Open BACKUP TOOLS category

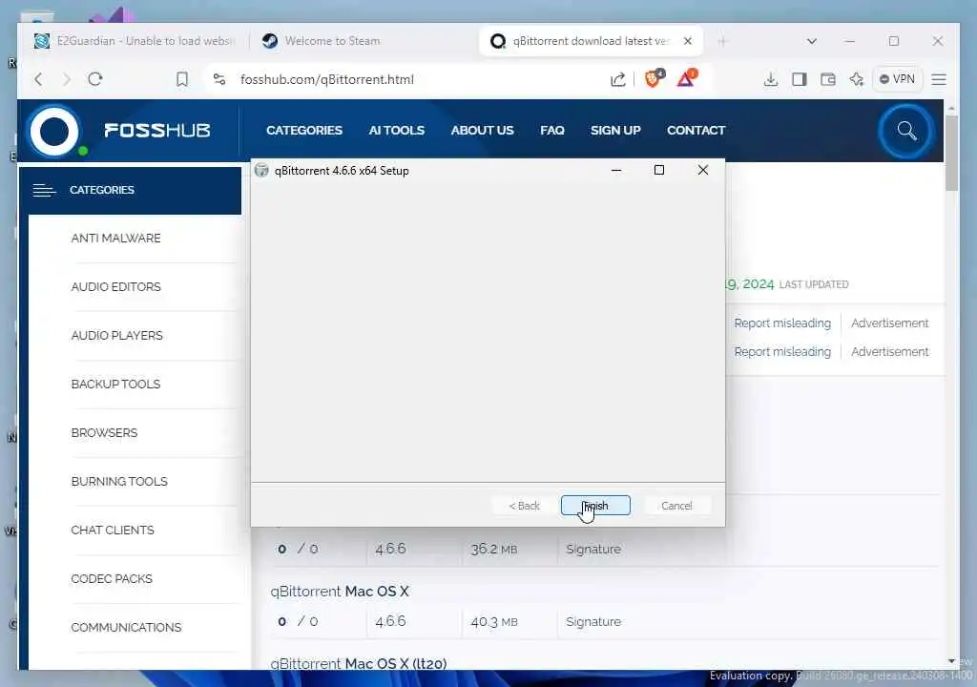pyautogui.click(x=115, y=384)
